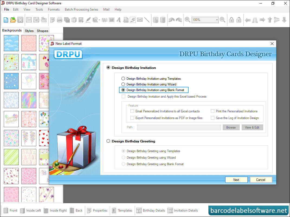The width and height of the screenshot is (290, 217).
Task: Enable Print the Personalized Invitations checkbox
Action: tap(213, 111)
